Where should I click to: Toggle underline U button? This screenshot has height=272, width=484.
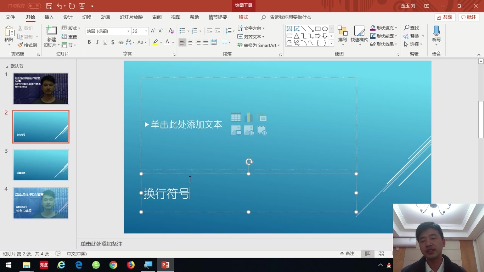(105, 42)
